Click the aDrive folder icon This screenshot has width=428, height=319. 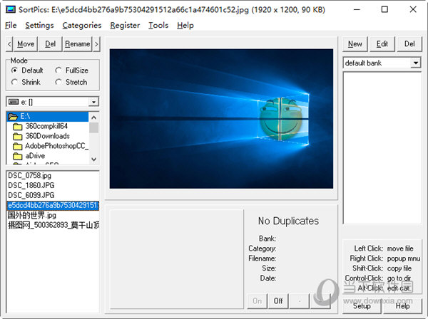17,156
